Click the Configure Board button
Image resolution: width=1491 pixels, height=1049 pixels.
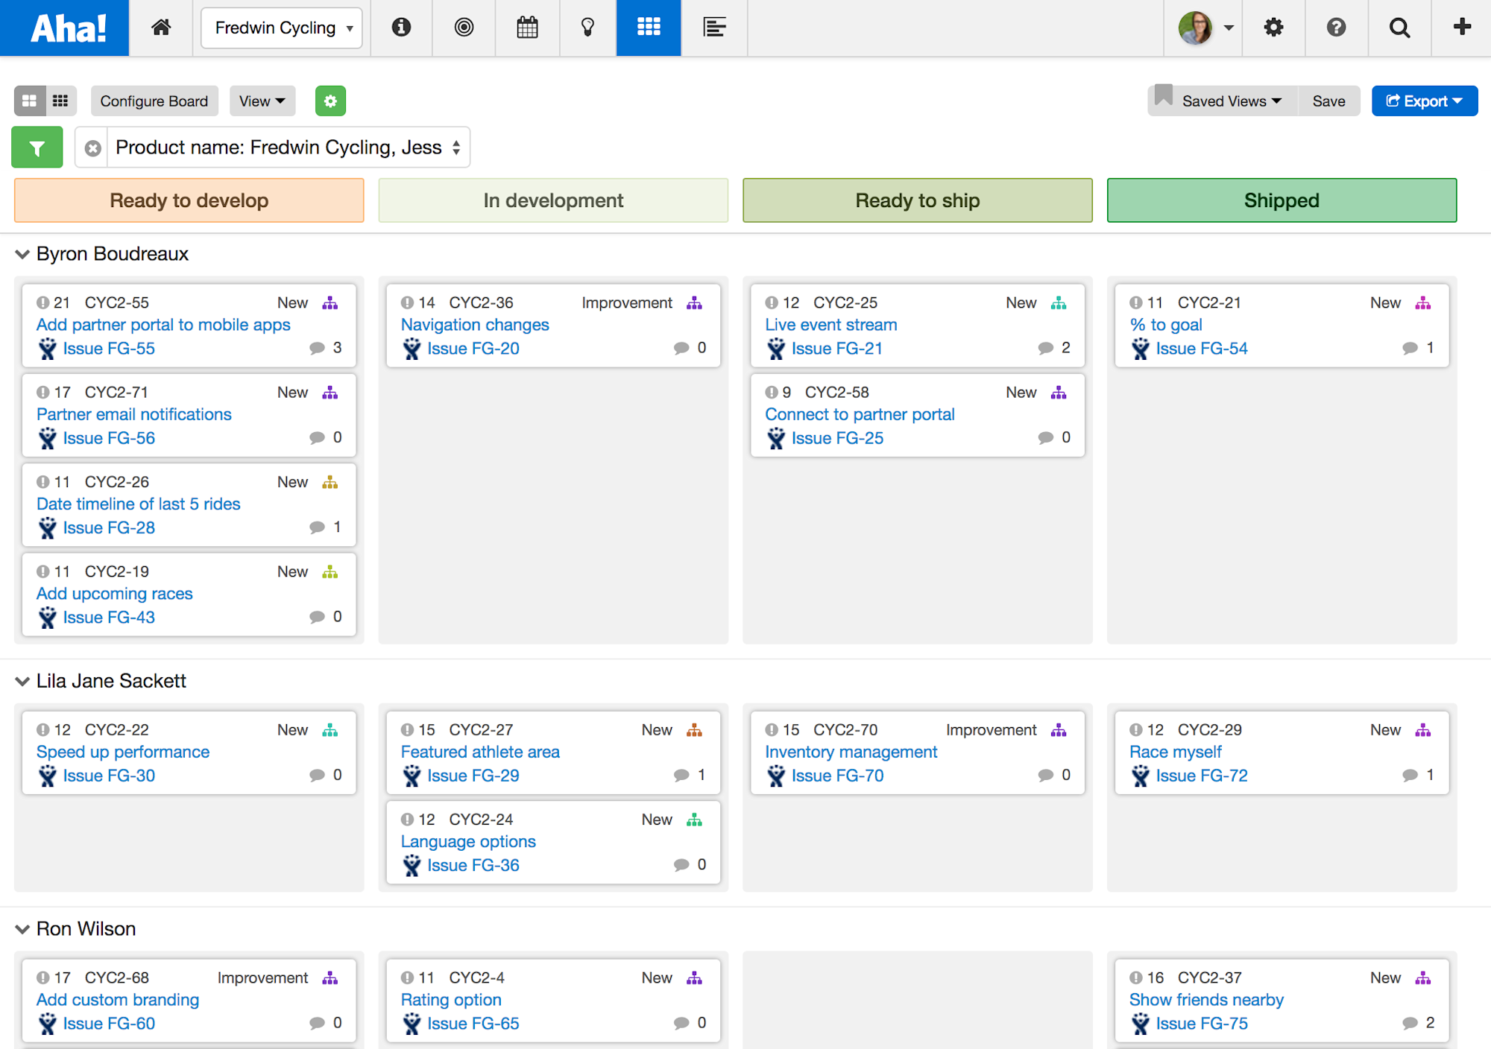pos(154,101)
